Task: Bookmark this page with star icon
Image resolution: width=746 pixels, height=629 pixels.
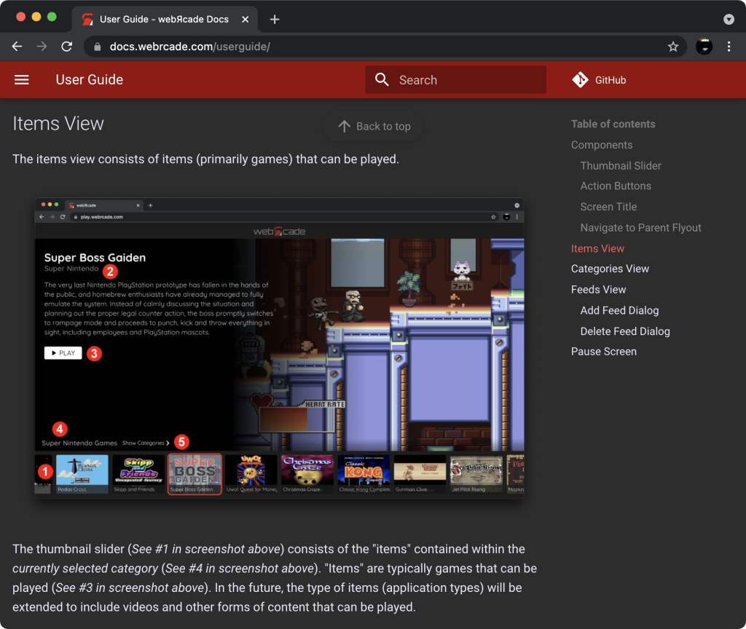Action: 673,47
